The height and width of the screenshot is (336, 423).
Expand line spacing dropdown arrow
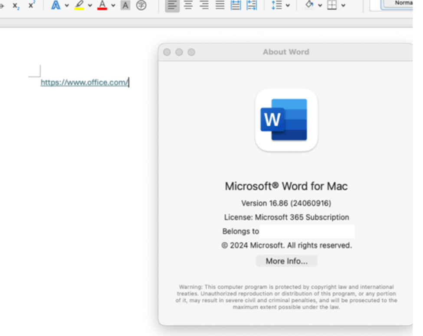click(x=288, y=5)
